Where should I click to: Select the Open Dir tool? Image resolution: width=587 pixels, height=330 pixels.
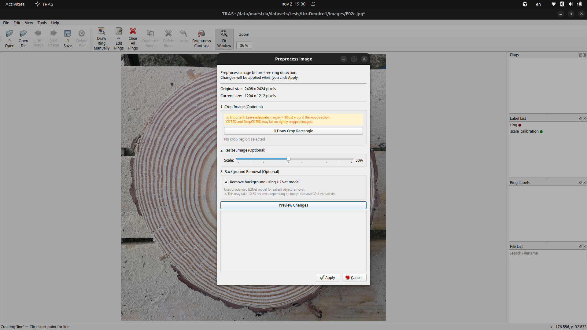tap(23, 38)
